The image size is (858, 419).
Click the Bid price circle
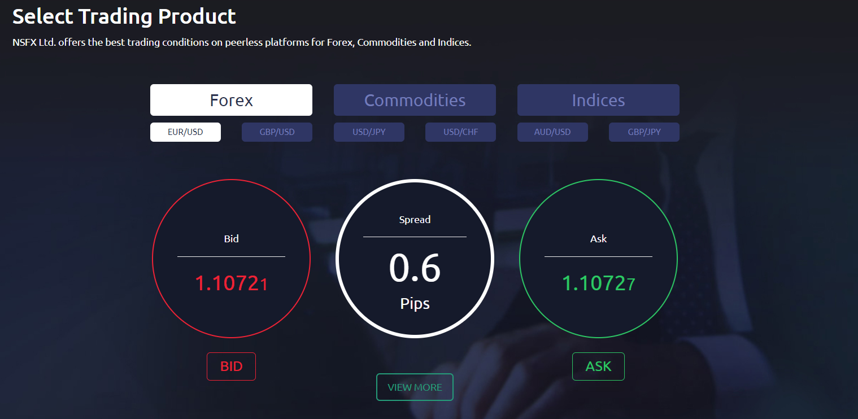231,258
